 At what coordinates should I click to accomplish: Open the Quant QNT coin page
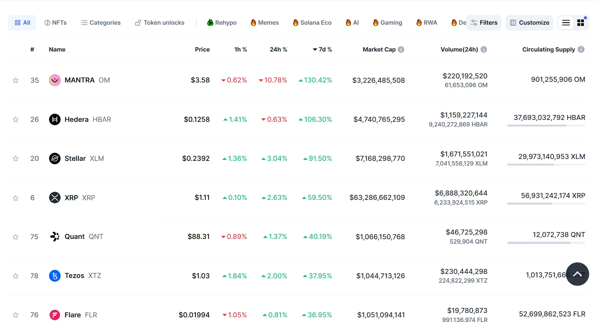84,237
